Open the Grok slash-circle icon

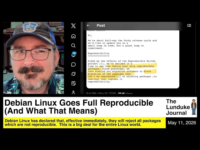coord(73,74)
